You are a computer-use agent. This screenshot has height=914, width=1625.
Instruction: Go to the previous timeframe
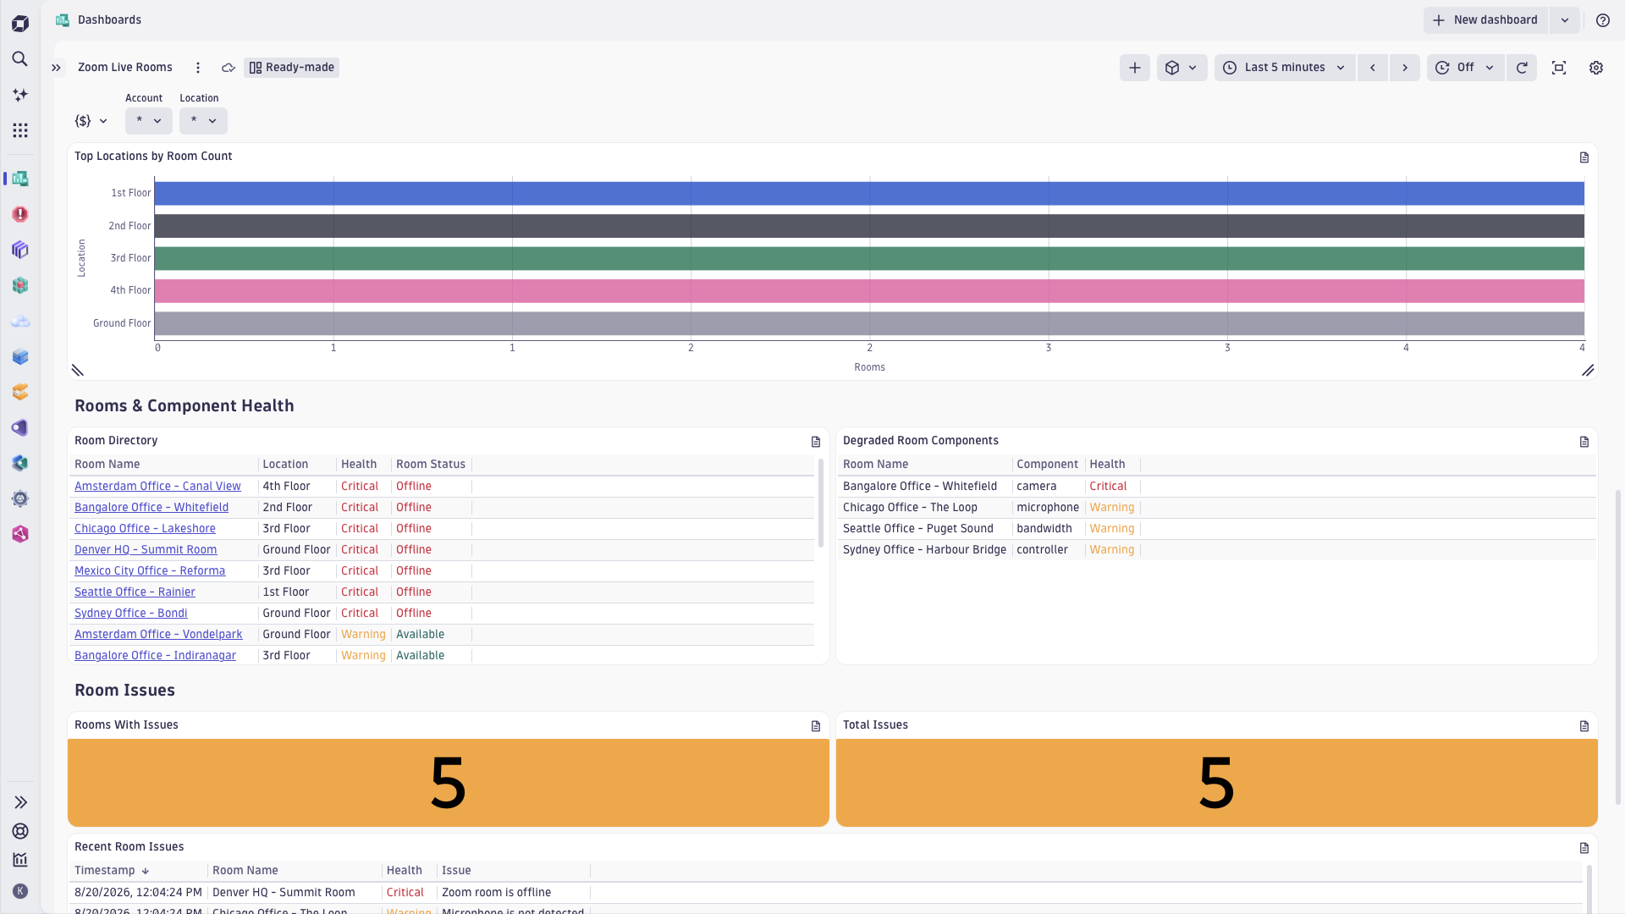pos(1373,68)
